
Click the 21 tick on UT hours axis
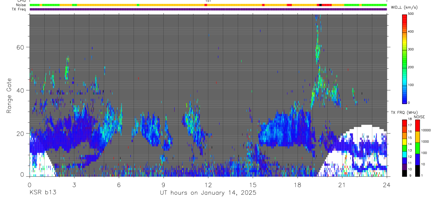[x=342, y=185]
